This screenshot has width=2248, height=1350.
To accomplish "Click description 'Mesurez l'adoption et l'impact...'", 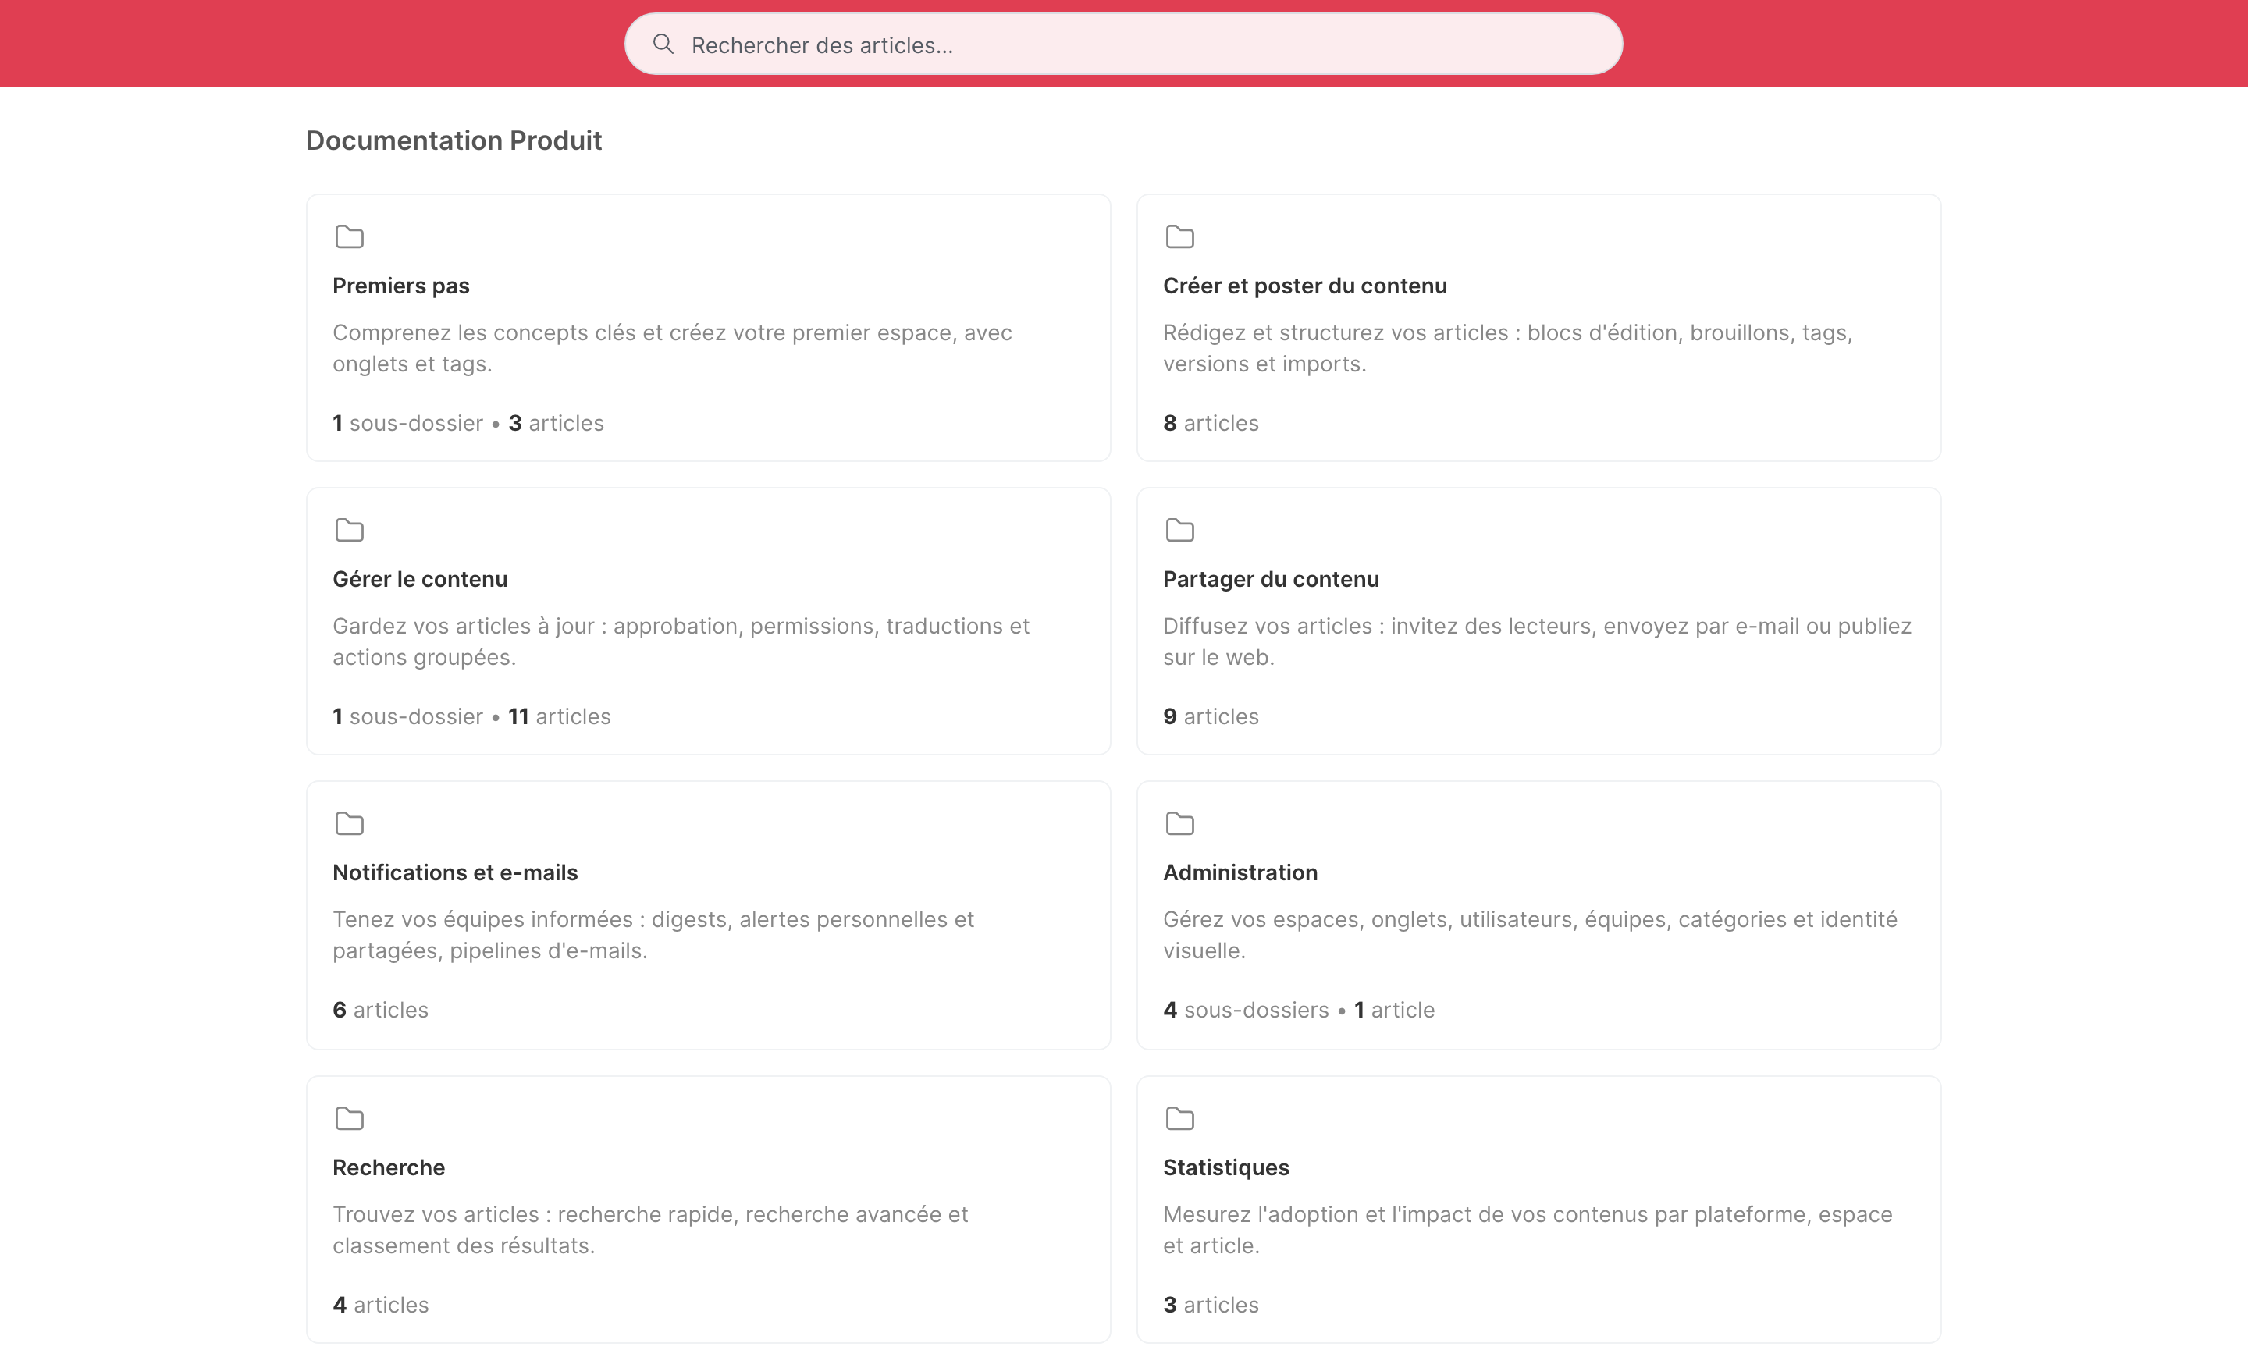I will (1528, 1230).
